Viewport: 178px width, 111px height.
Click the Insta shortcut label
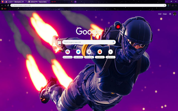(x=68, y=57)
